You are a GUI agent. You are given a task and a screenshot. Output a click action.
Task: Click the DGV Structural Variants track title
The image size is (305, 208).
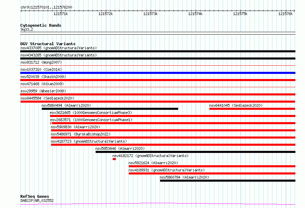pyautogui.click(x=48, y=44)
